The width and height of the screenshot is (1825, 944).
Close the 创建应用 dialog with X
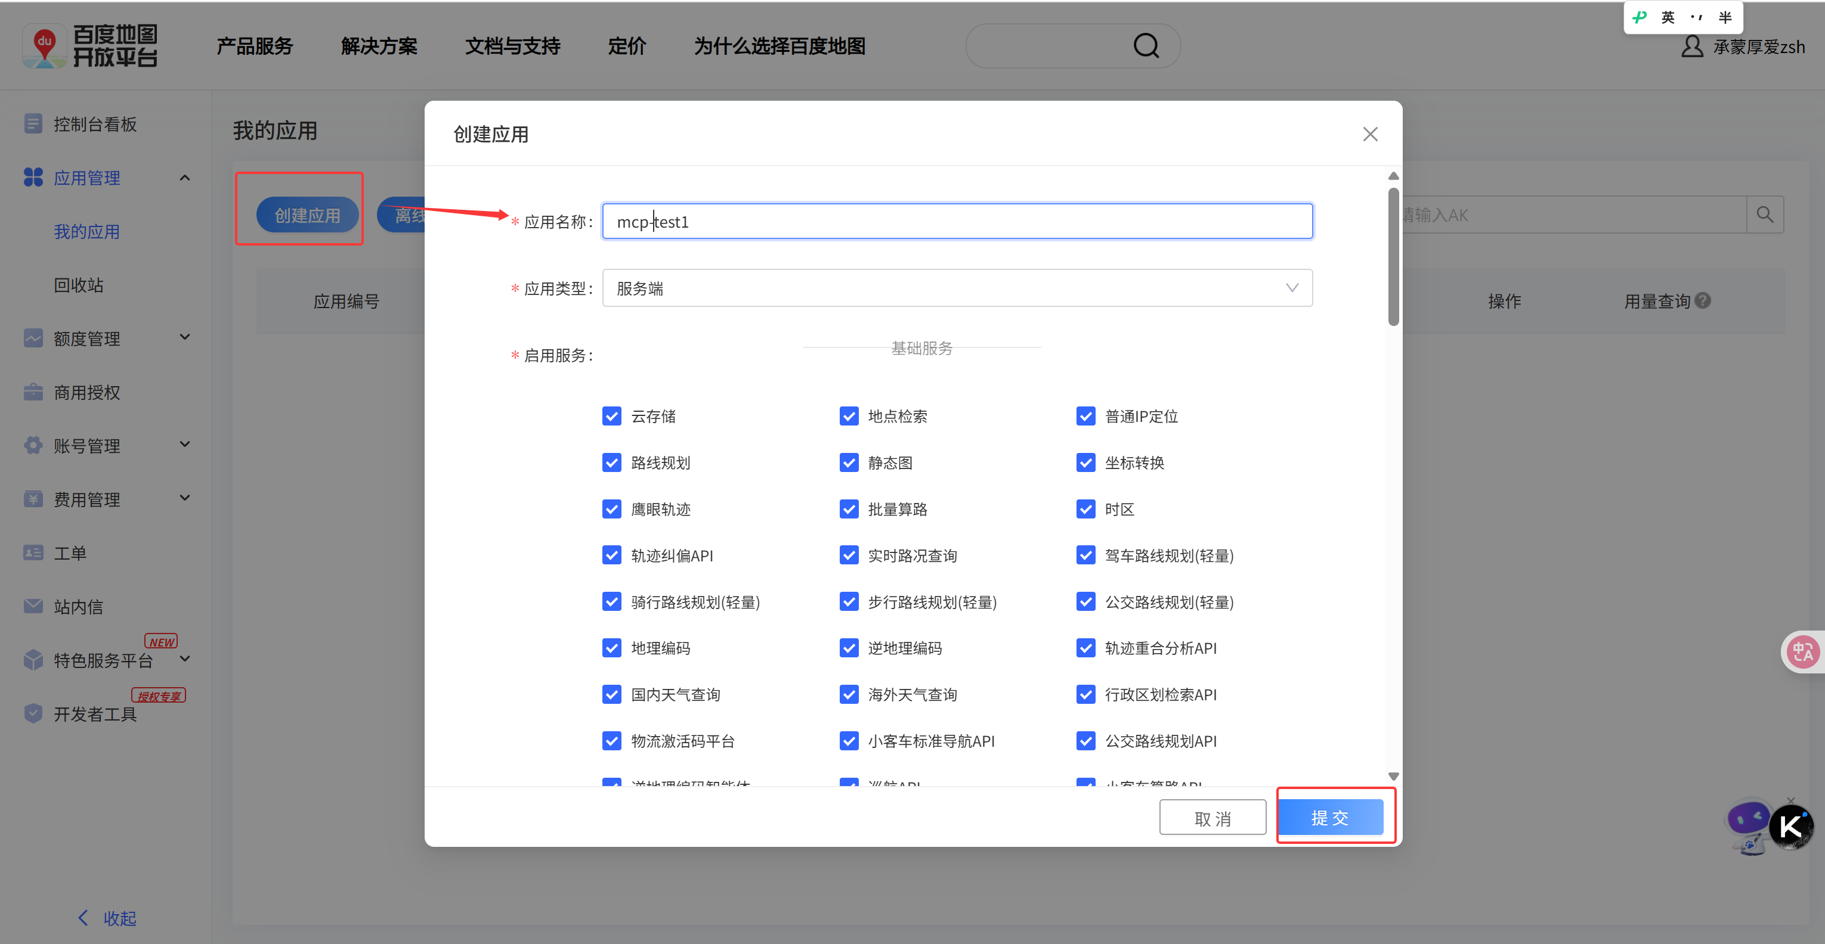1369,134
